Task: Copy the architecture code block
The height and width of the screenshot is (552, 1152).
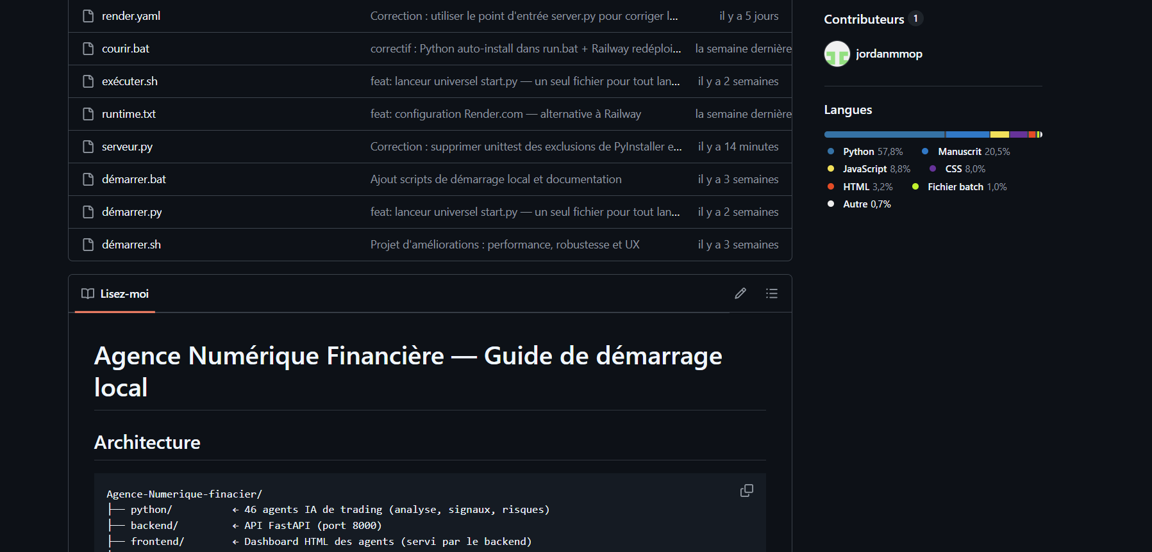Action: click(747, 491)
